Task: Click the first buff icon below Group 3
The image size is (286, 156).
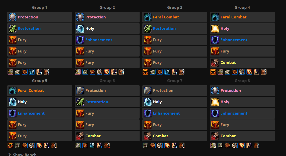Action: coord(145,72)
